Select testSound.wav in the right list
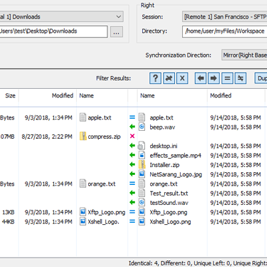This screenshot has width=267, height=267. tap(169, 203)
